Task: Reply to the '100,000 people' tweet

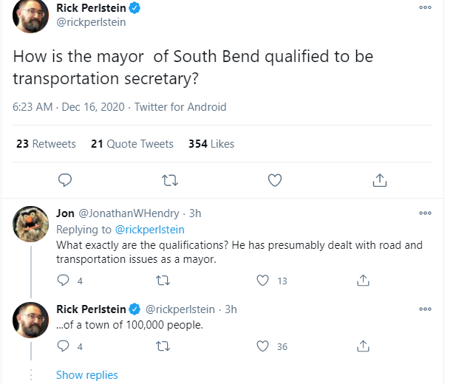Action: (64, 346)
